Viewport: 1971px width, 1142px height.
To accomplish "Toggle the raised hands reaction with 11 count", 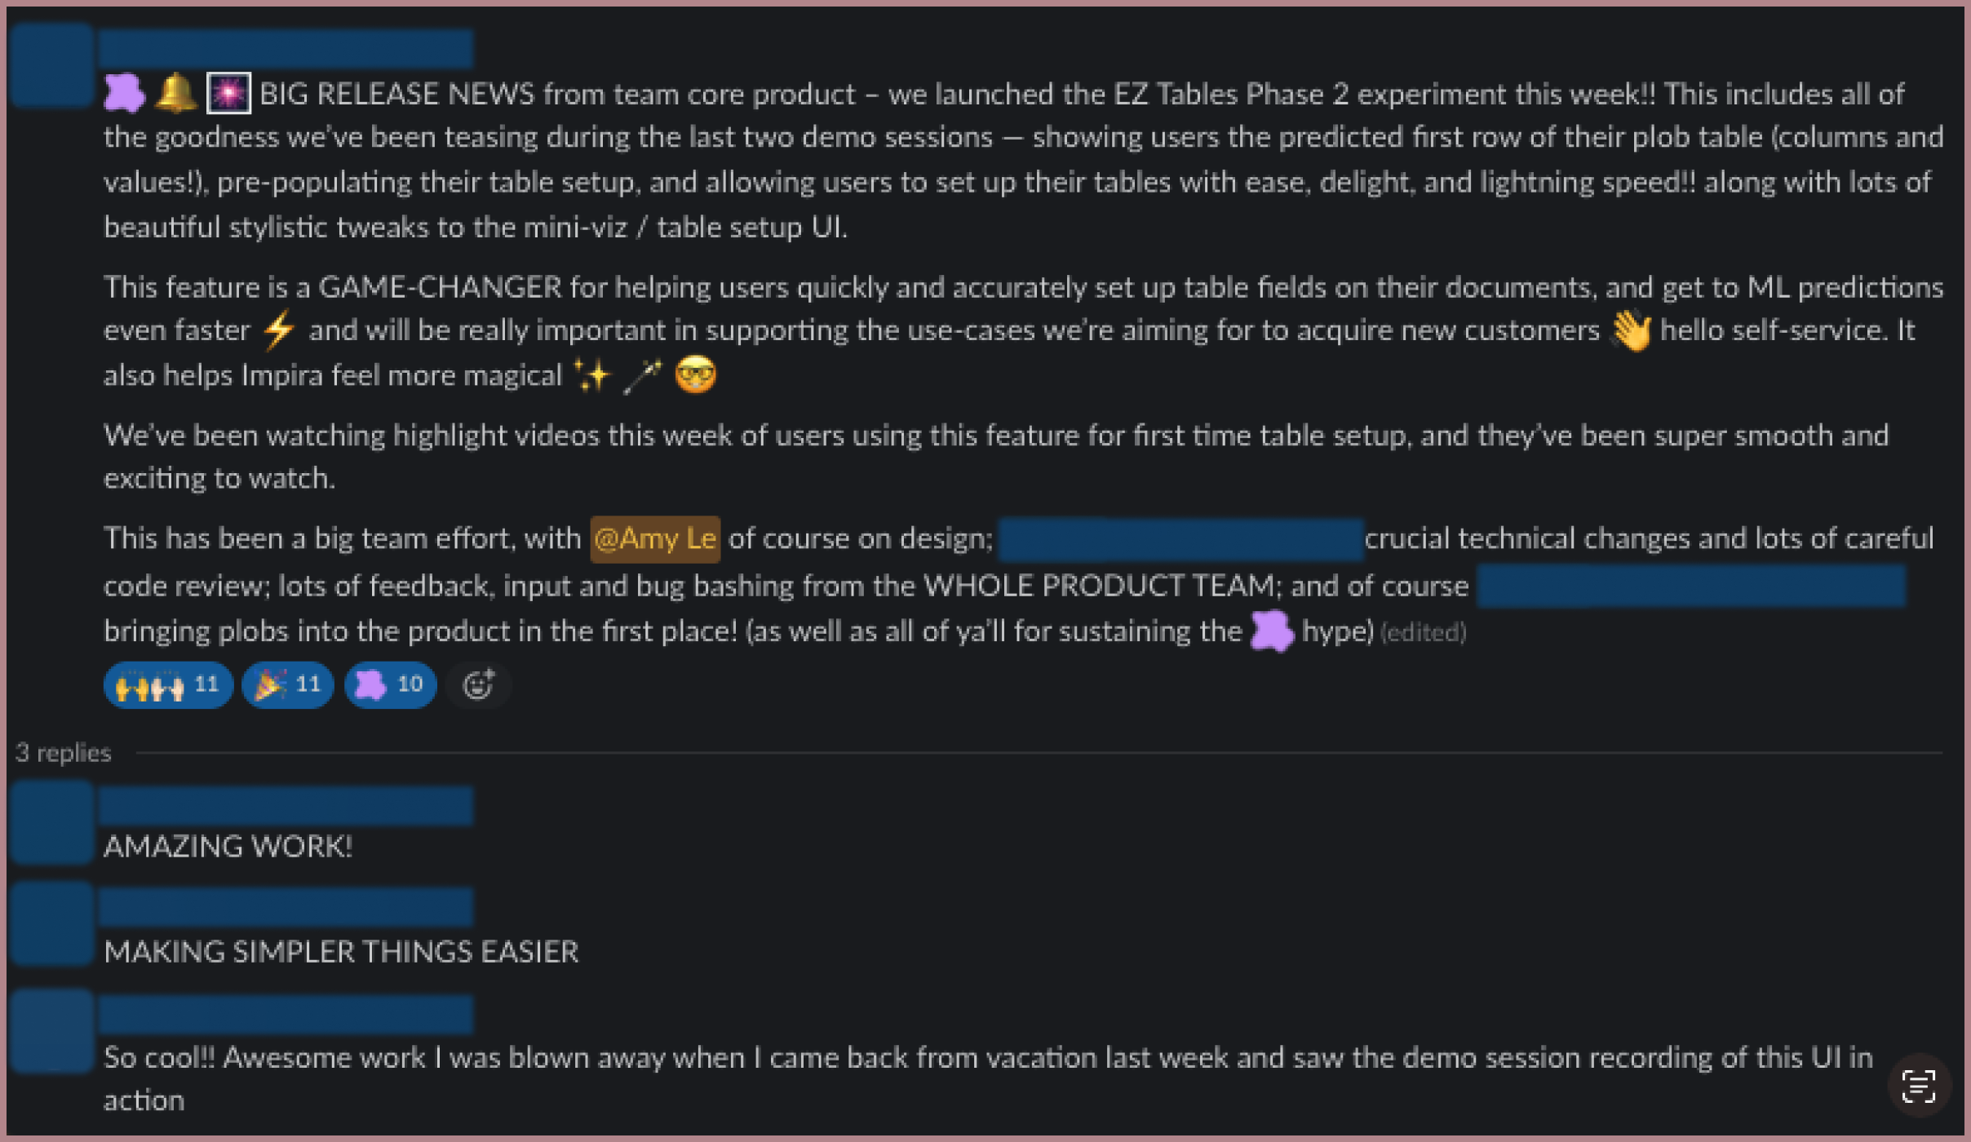I will 167,685.
